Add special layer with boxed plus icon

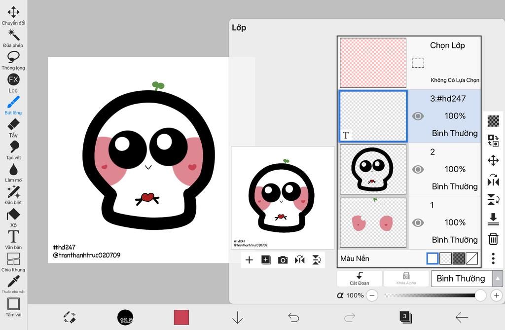266,260
